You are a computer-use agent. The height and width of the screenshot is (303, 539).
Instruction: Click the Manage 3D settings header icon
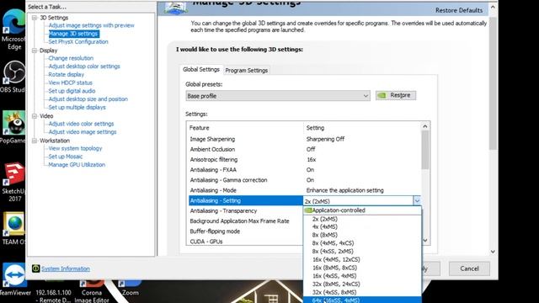coord(176,8)
